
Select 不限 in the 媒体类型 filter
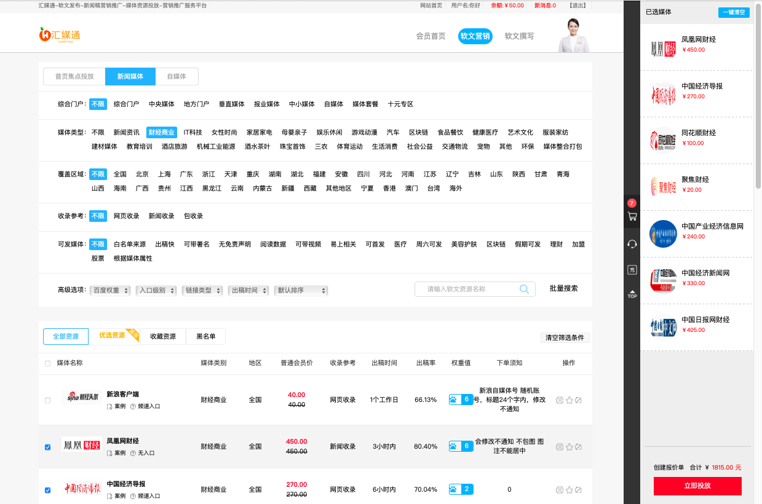pyautogui.click(x=98, y=132)
